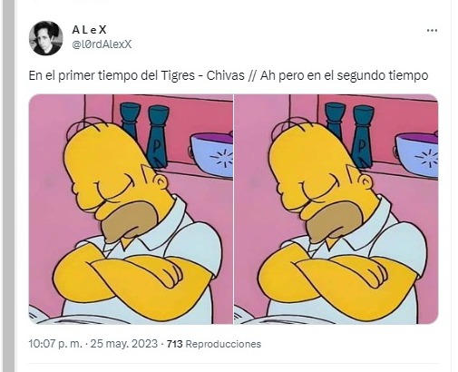
Task: Click the pepper shaker marked P in right image
Action: click(x=363, y=137)
